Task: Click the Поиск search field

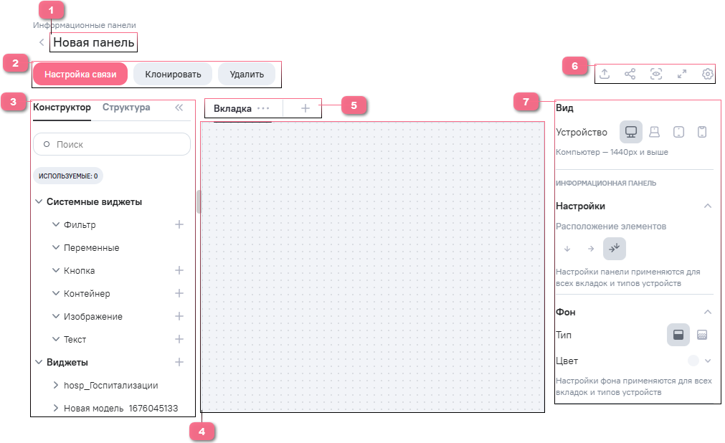Action: (x=112, y=144)
